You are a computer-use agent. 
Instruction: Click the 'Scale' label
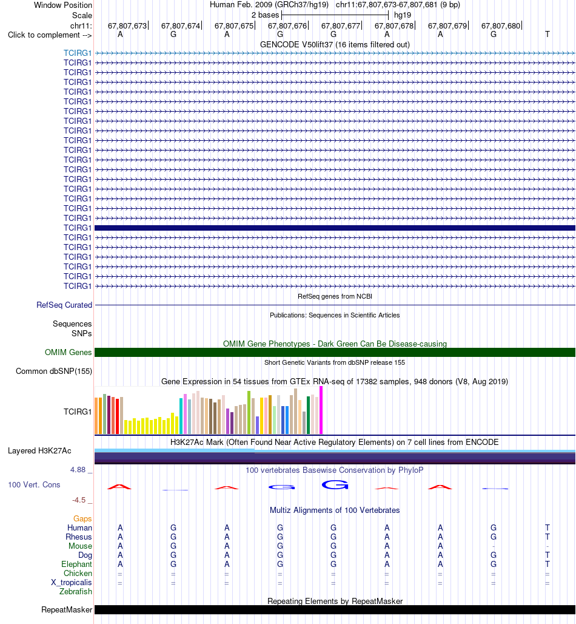point(82,16)
